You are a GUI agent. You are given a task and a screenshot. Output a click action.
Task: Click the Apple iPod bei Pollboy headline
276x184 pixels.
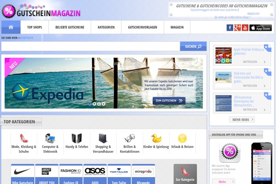pyautogui.click(x=249, y=52)
